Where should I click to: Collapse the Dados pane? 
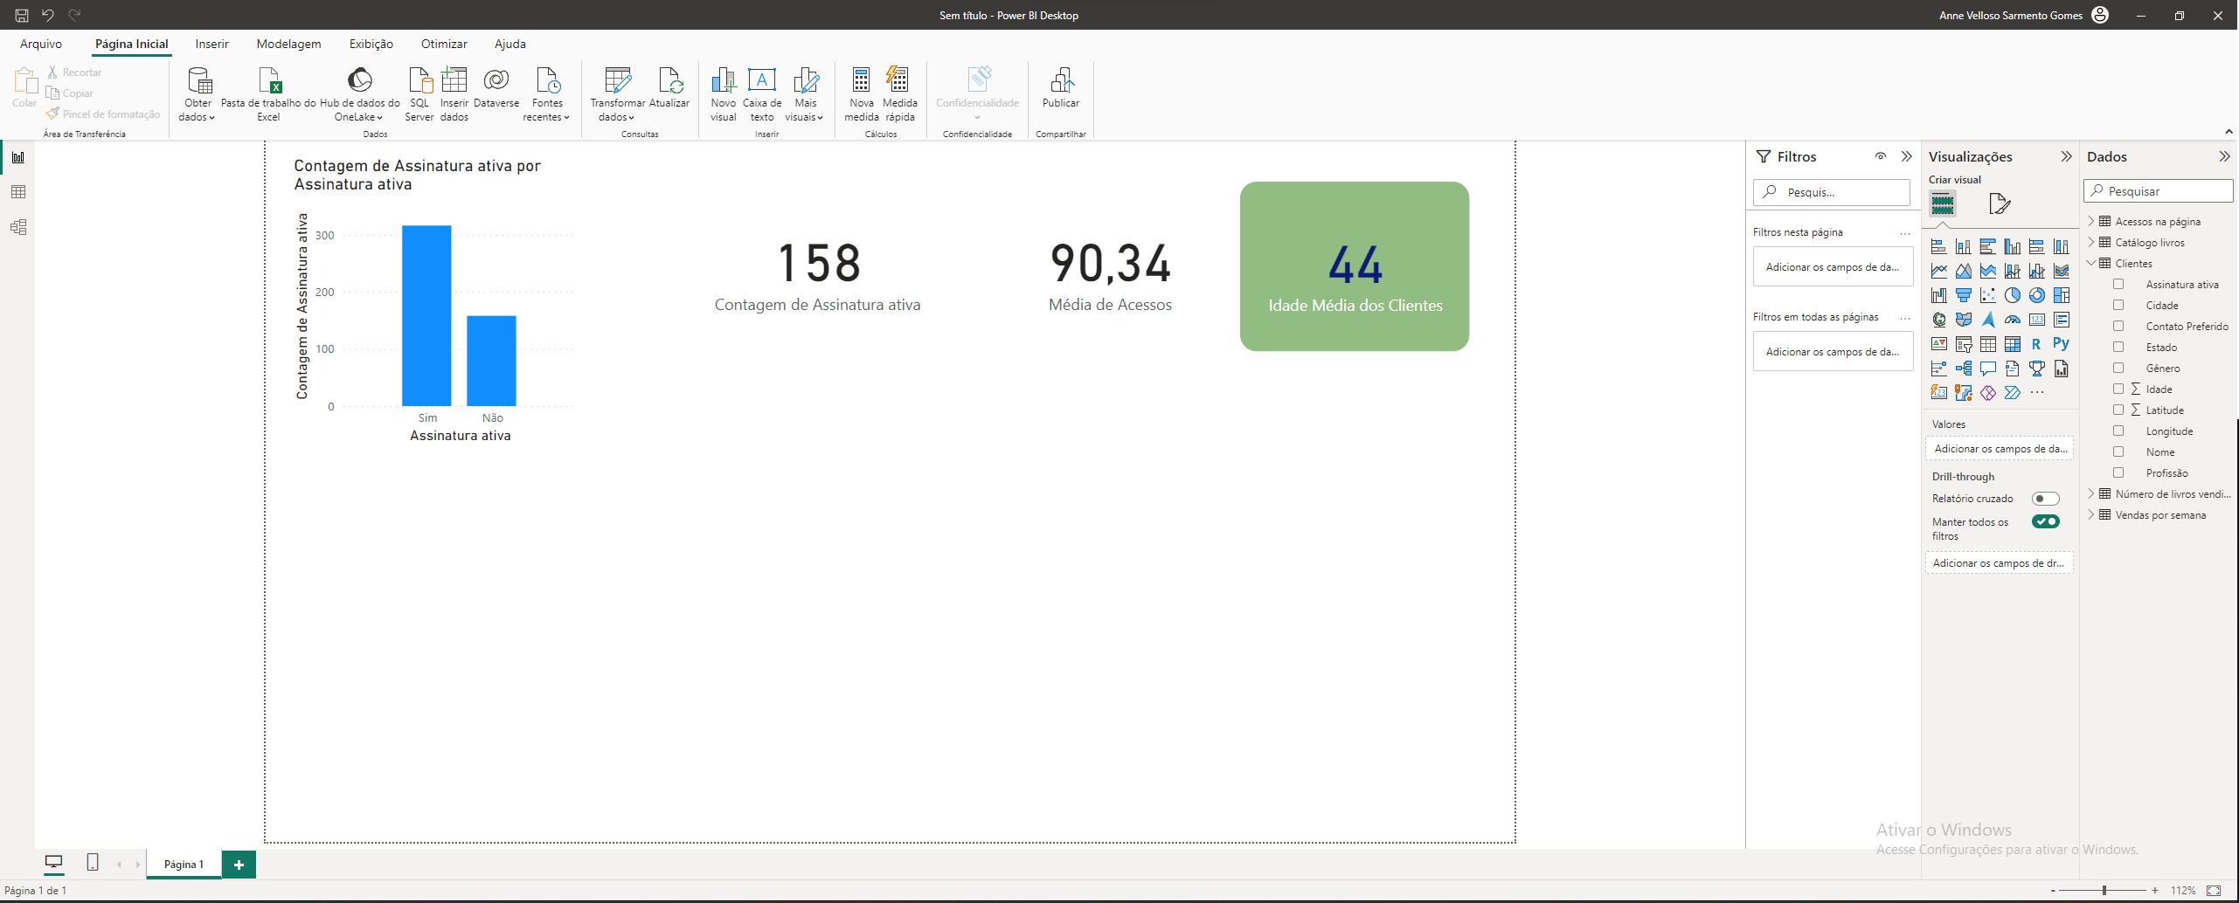pos(2224,156)
